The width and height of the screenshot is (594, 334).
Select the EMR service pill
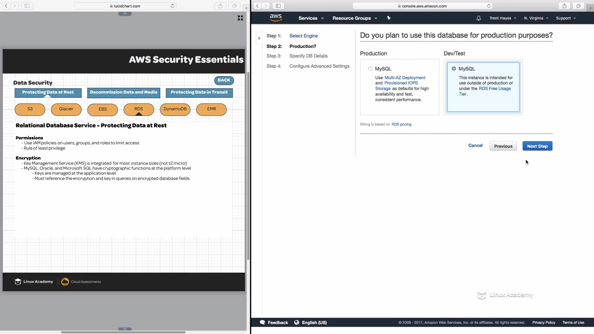212,109
